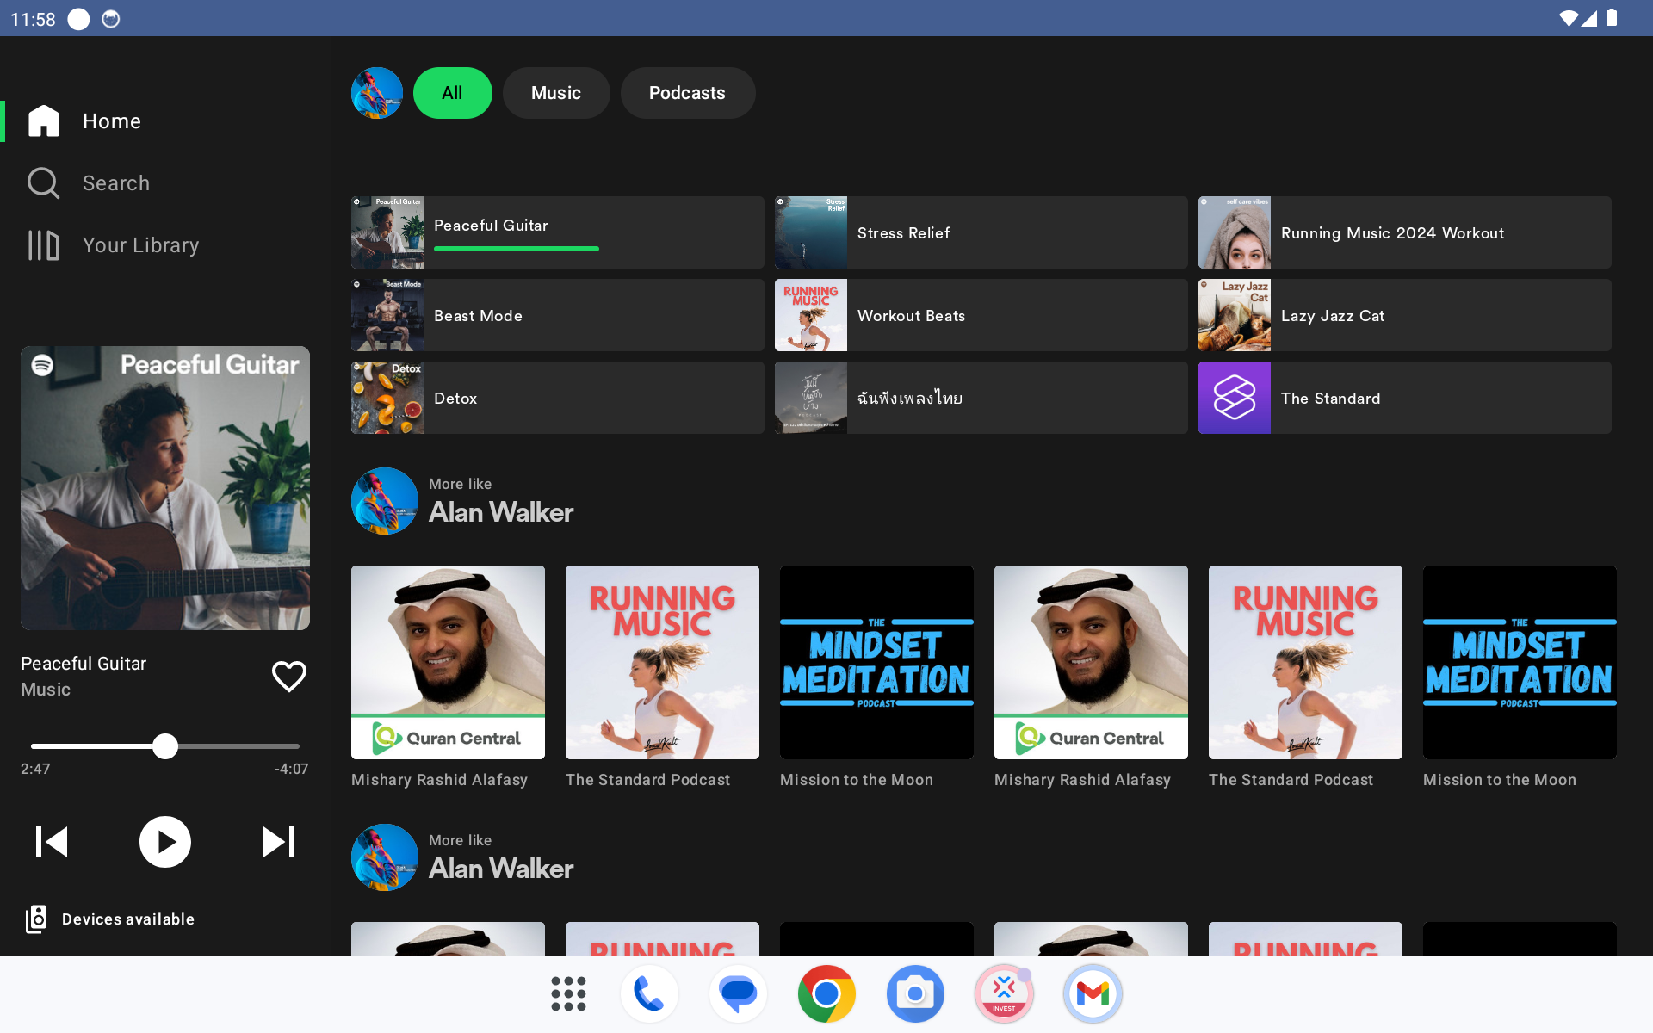Open the Peaceful Guitar playlist tile
The image size is (1653, 1033).
(x=557, y=232)
